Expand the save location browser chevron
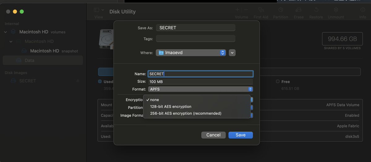The width and height of the screenshot is (371, 162). 232,53
